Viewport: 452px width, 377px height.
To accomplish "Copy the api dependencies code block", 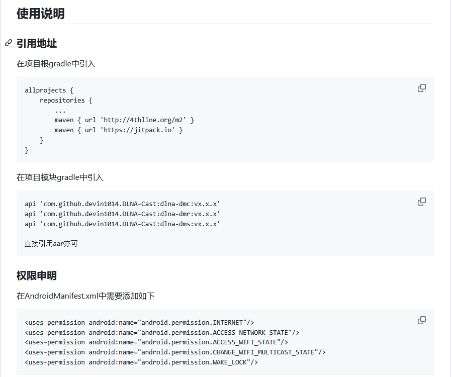I will tap(421, 202).
